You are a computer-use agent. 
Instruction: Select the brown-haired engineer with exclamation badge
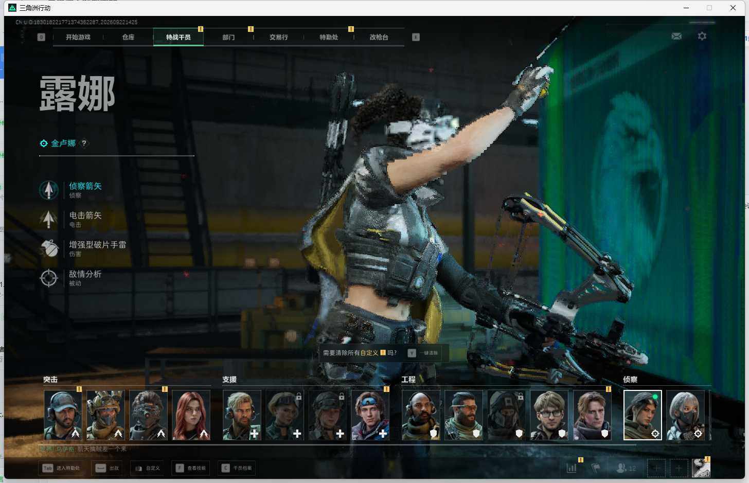coord(592,415)
